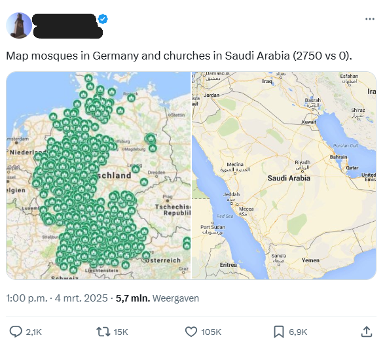Image resolution: width=385 pixels, height=348 pixels.
Task: Click the mosque marker near Rostock
Action: (x=132, y=98)
